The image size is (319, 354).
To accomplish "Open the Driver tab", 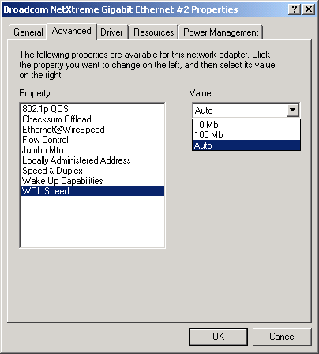I will point(111,32).
